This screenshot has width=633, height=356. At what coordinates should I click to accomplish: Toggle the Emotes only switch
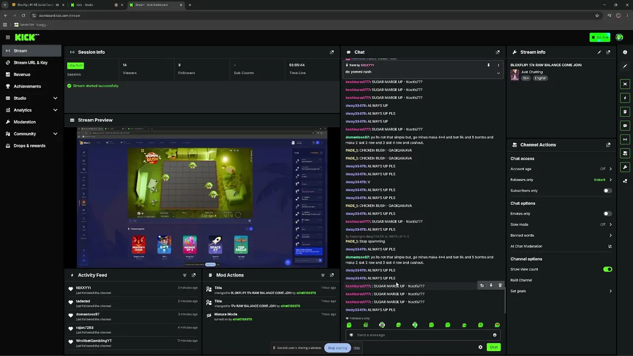607,214
